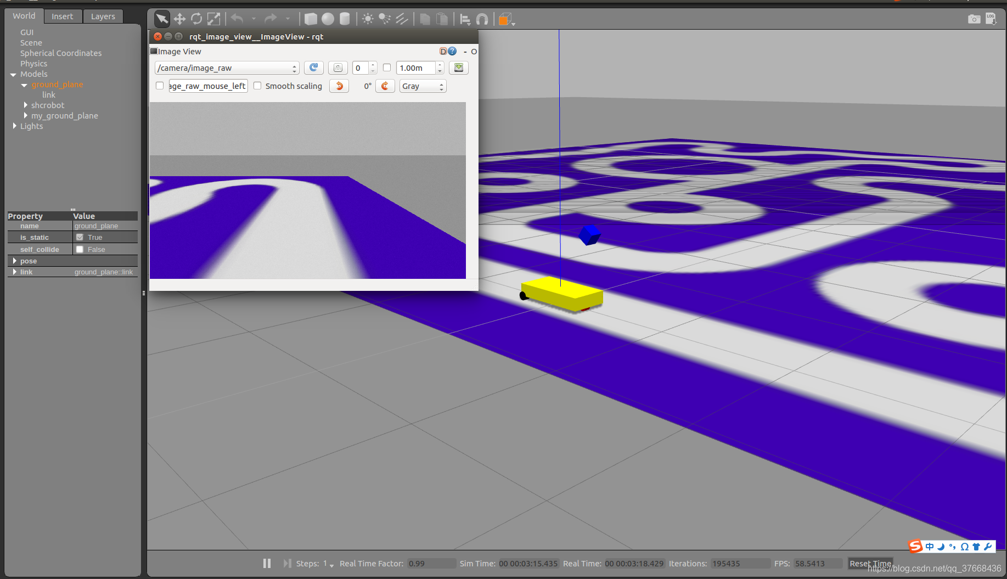Click zoom to original size button
Image resolution: width=1007 pixels, height=579 pixels.
(x=338, y=68)
